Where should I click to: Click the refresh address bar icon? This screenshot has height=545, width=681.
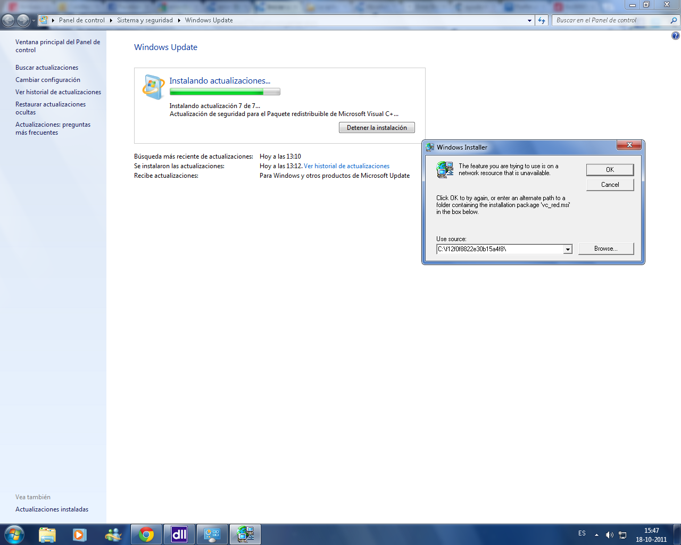[542, 20]
